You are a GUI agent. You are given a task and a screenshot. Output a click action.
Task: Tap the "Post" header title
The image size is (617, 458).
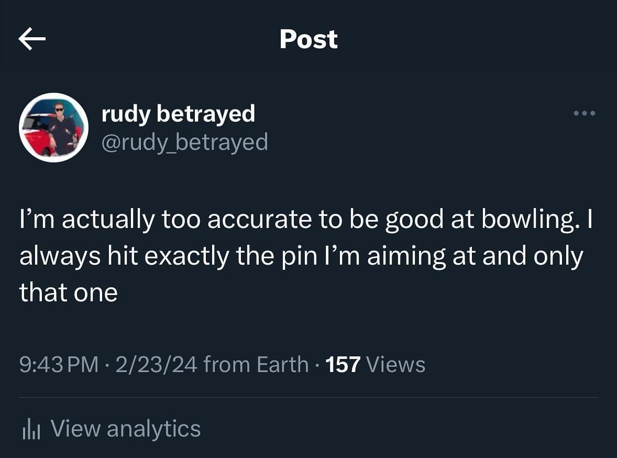coord(308,39)
